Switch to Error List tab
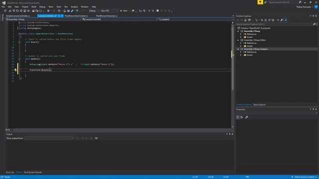This screenshot has height=179, width=319. pyautogui.click(x=10, y=173)
